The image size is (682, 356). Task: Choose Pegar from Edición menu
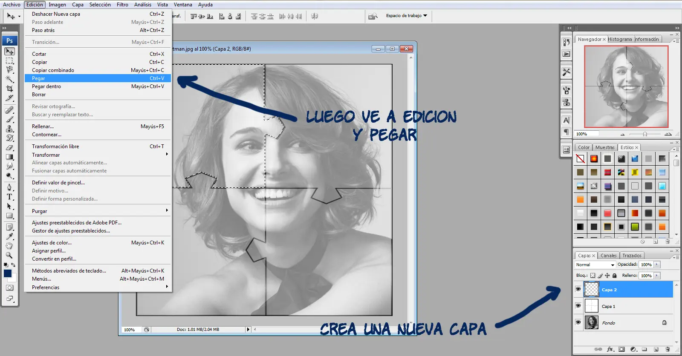[98, 78]
